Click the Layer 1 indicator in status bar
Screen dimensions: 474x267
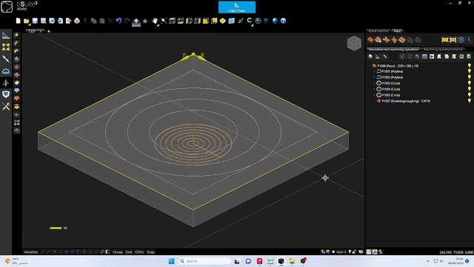[341, 252]
